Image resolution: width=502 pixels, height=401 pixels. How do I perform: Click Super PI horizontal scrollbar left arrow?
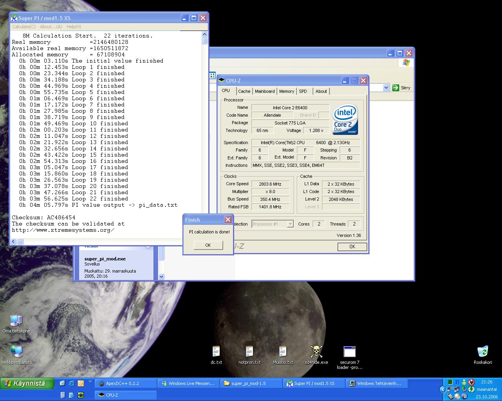[x=14, y=242]
